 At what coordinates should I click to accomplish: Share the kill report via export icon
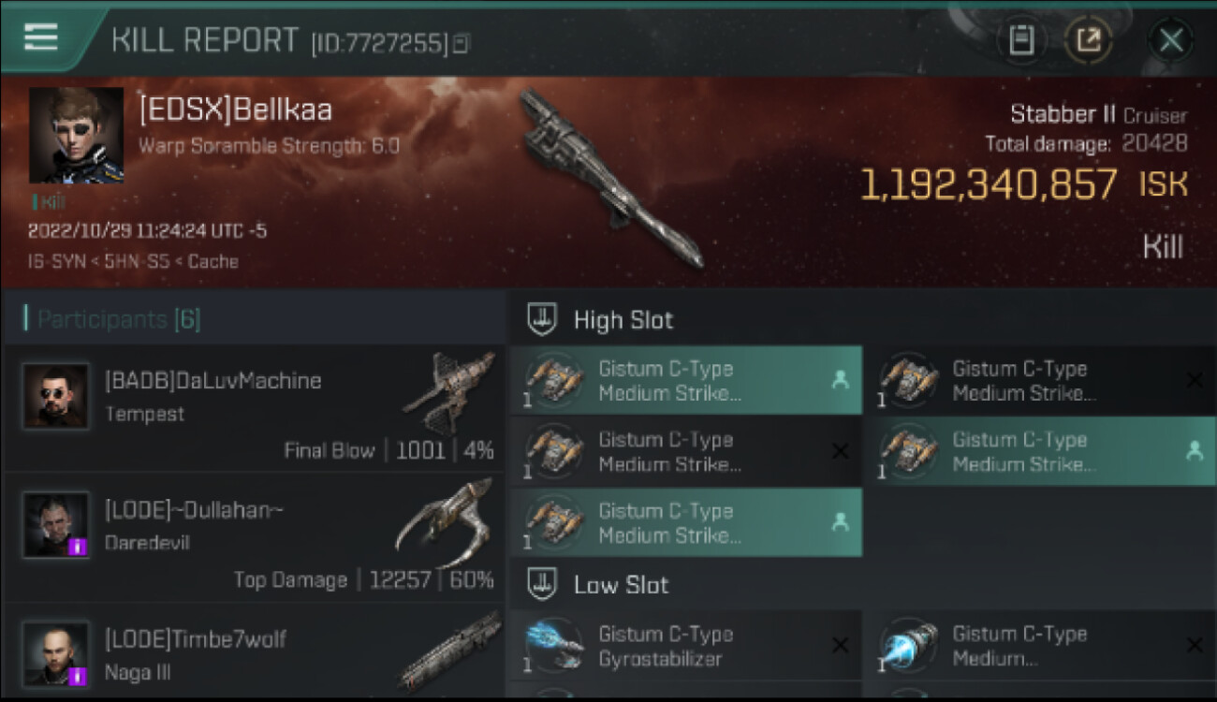coord(1089,40)
